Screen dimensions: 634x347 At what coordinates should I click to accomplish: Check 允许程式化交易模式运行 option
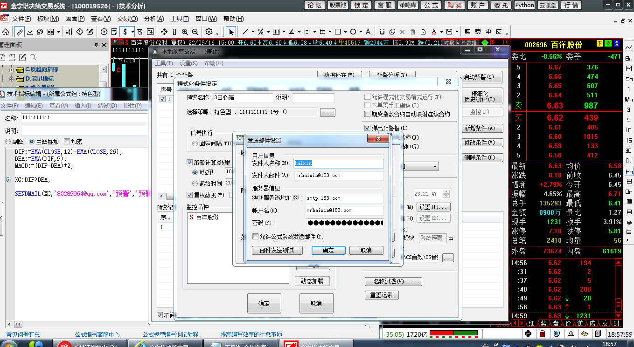(367, 96)
